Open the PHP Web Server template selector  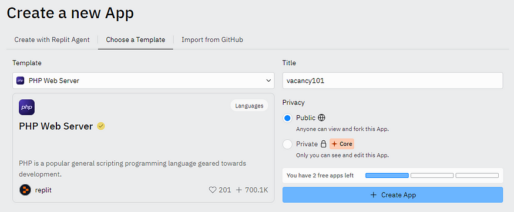pos(143,80)
